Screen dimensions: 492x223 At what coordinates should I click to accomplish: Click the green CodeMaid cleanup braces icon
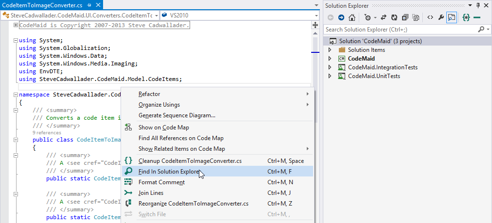[x=466, y=17]
